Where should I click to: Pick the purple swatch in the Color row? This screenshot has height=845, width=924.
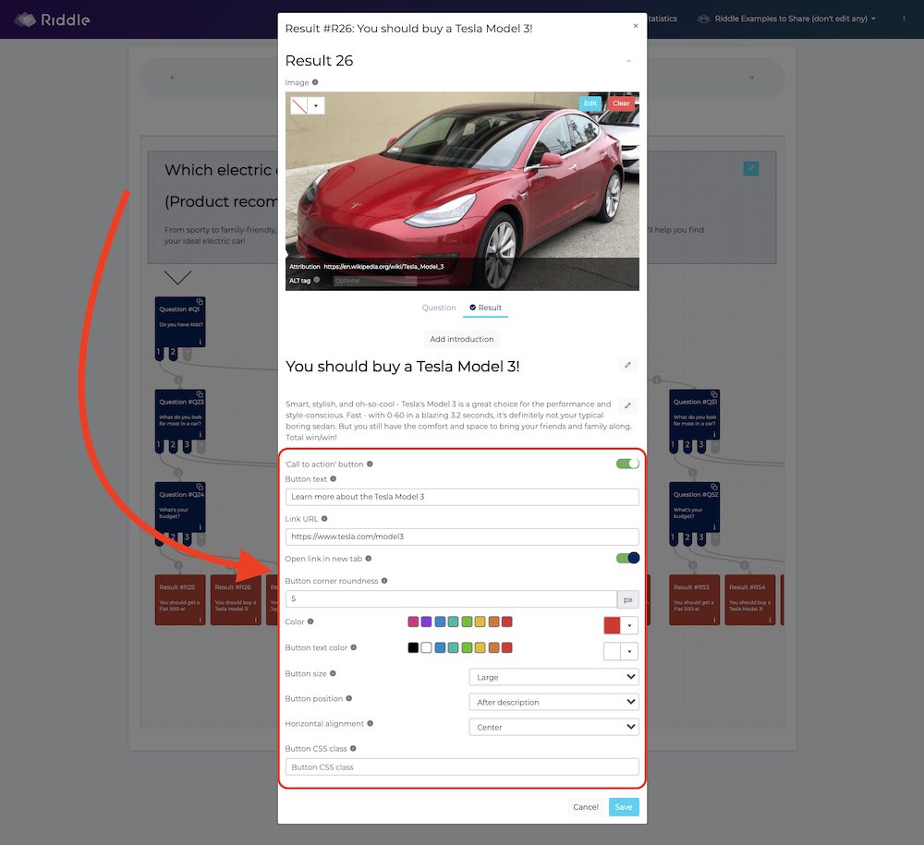click(427, 622)
